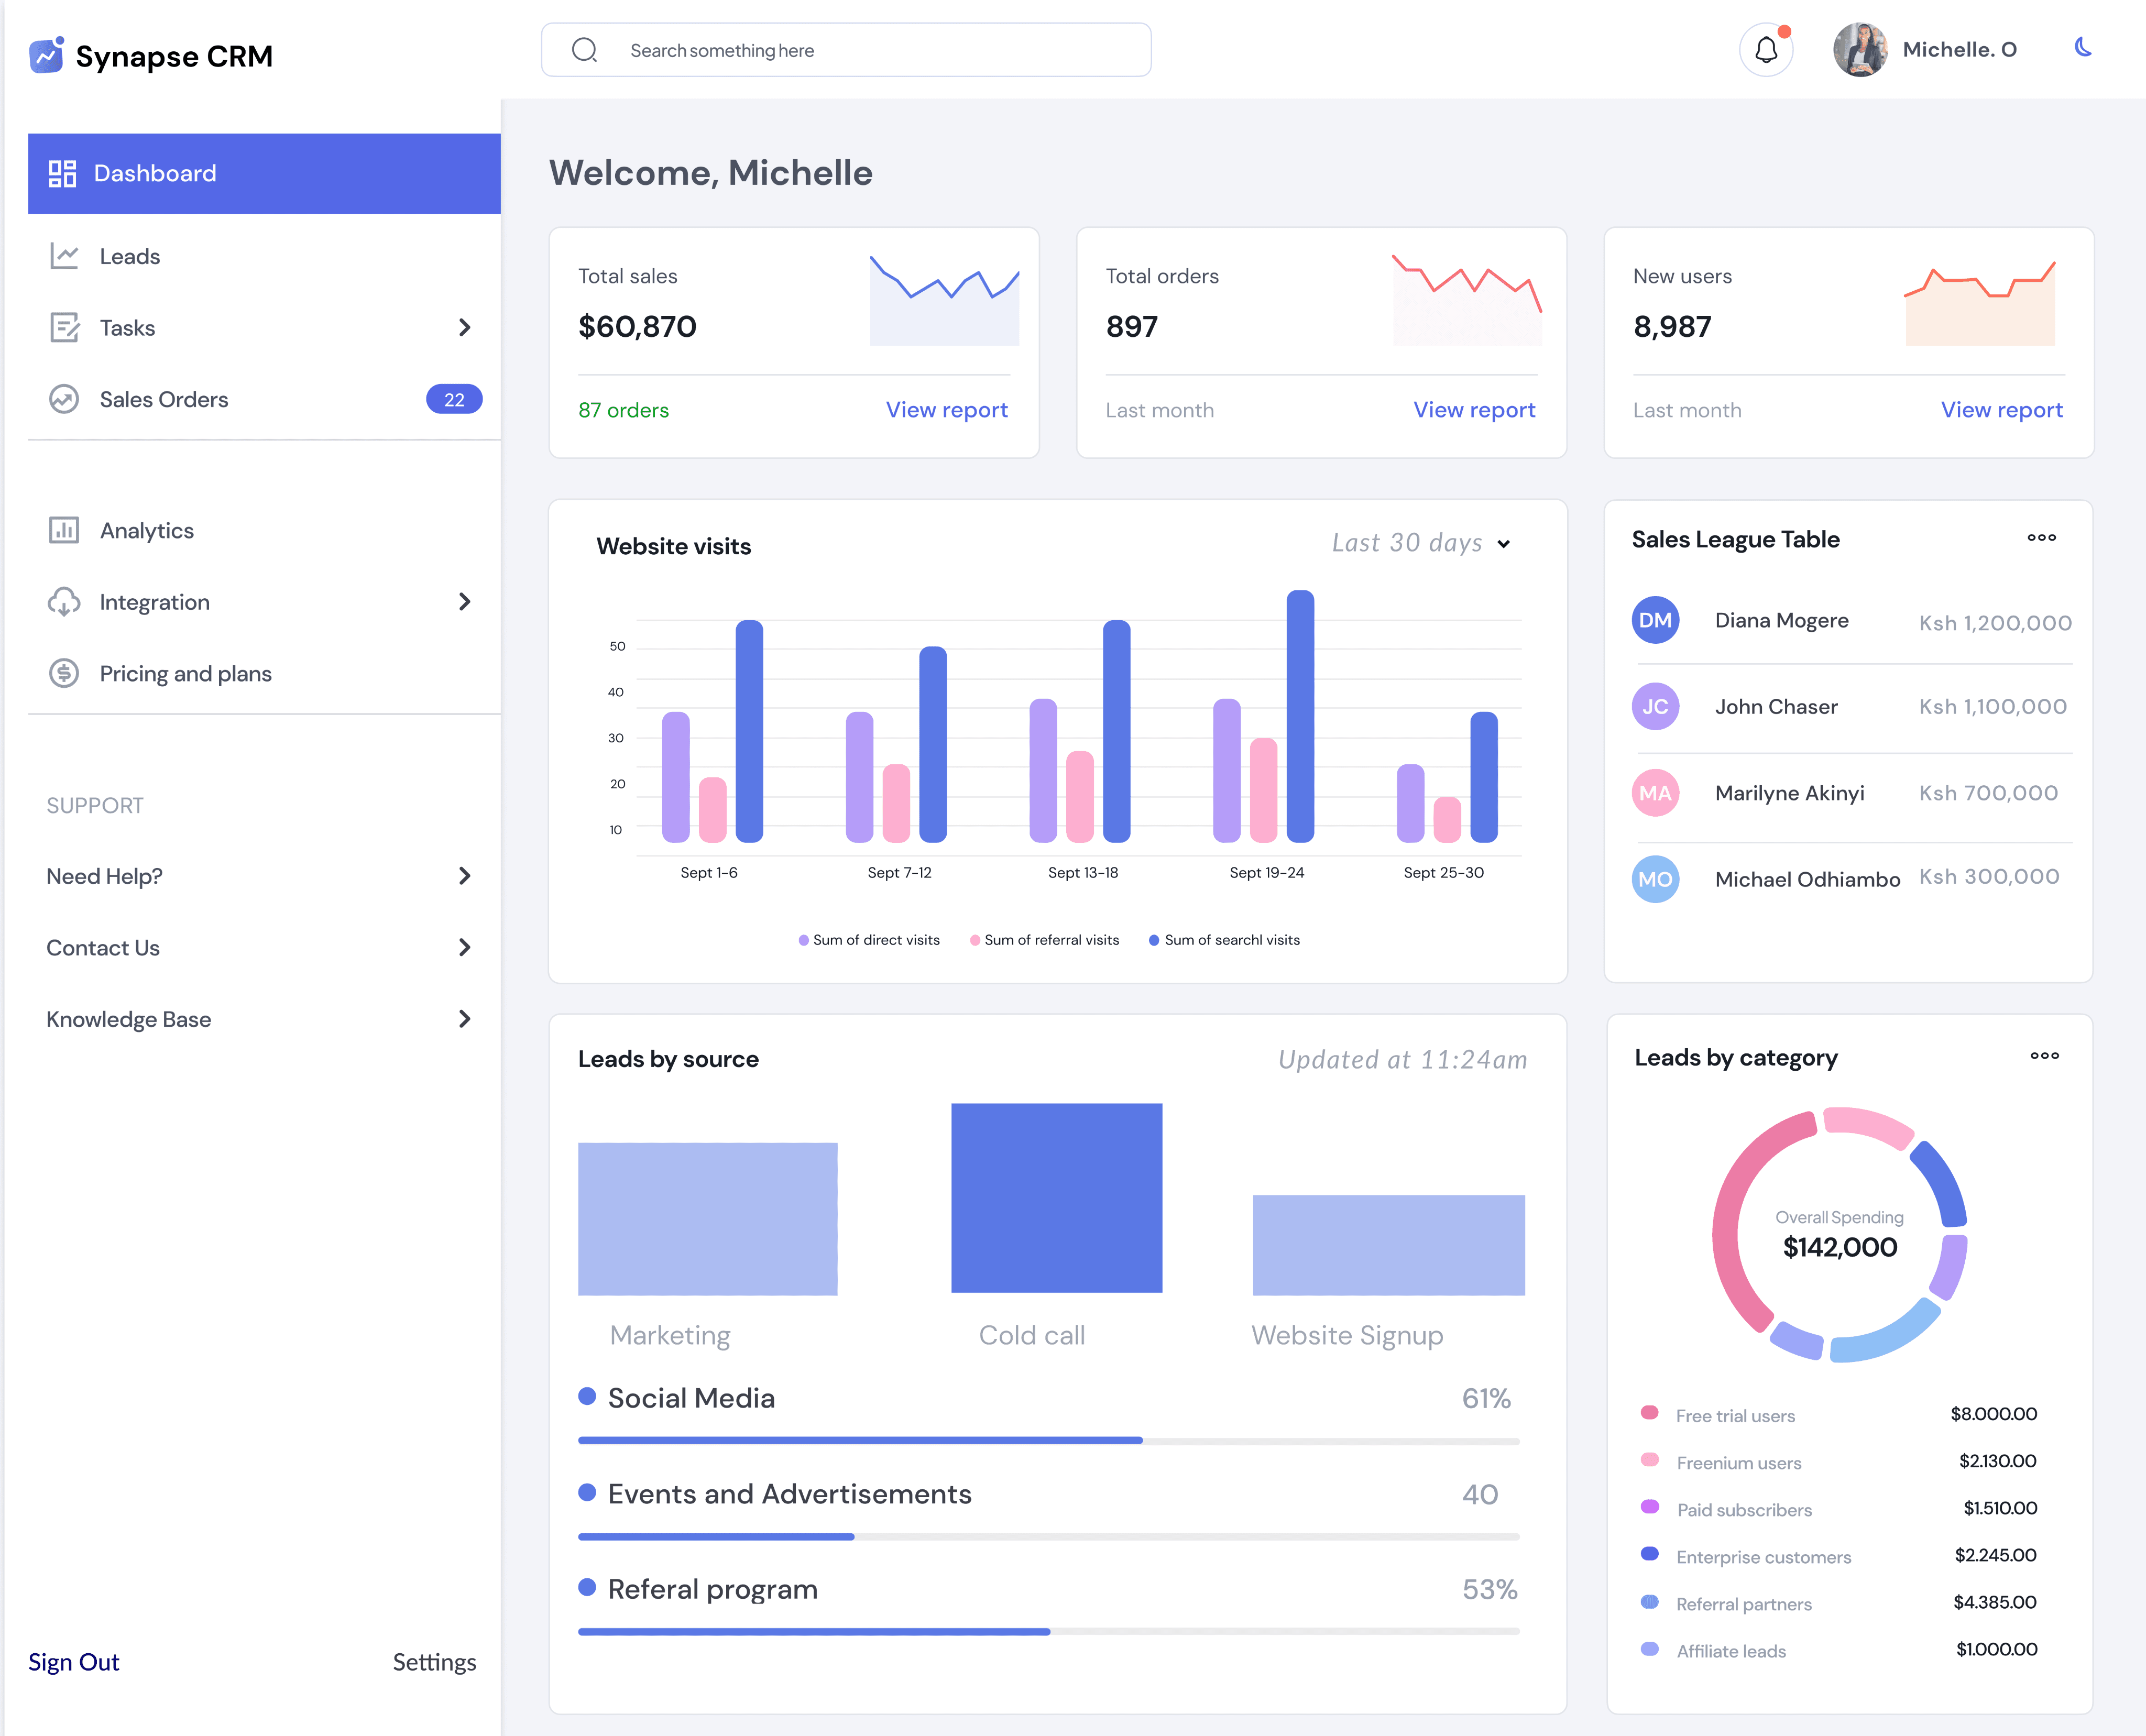Click the Total orders sparkline chart

[x=1467, y=301]
